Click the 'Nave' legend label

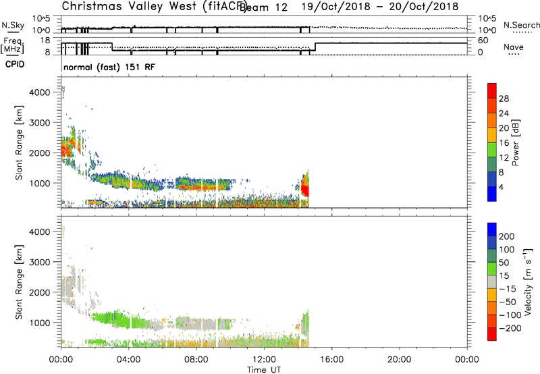(x=514, y=47)
